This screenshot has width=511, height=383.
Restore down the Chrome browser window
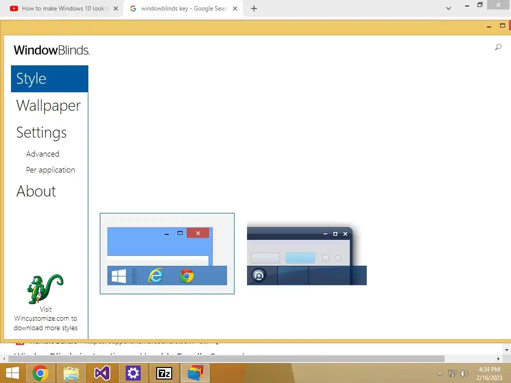tap(480, 4)
